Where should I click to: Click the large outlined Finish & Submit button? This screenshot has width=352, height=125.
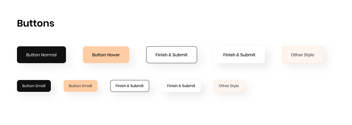point(171,55)
